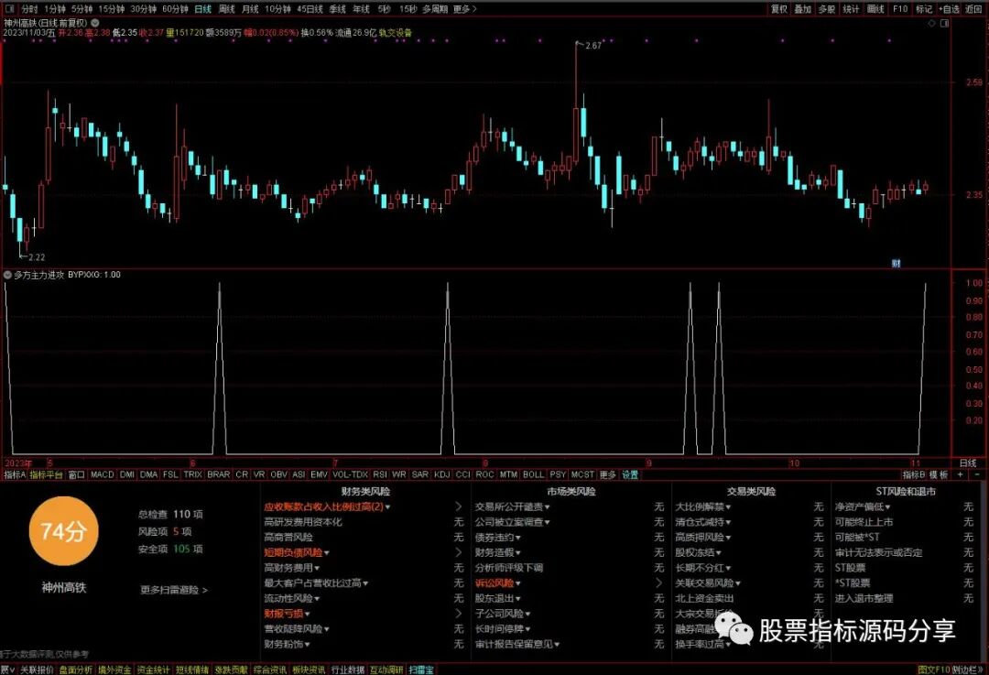Open the 统计 tool
This screenshot has width=989, height=675.
pos(851,9)
